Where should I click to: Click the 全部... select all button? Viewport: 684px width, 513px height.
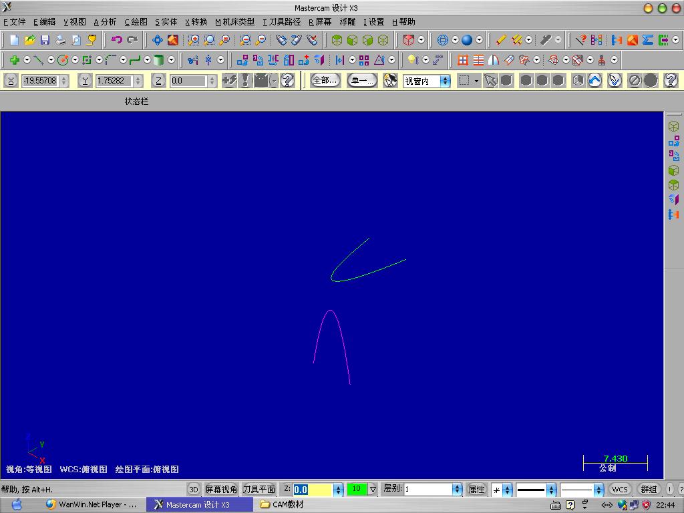click(x=325, y=80)
